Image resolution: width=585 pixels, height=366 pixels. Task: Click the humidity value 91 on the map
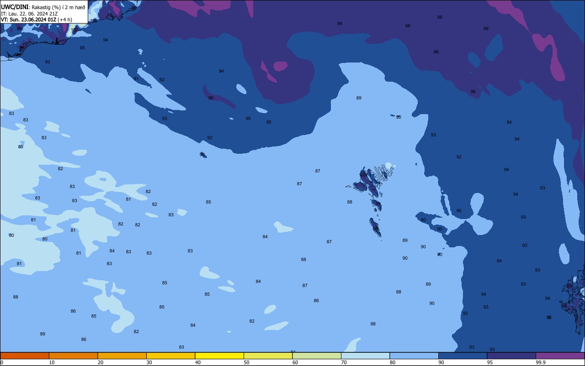tap(136, 78)
